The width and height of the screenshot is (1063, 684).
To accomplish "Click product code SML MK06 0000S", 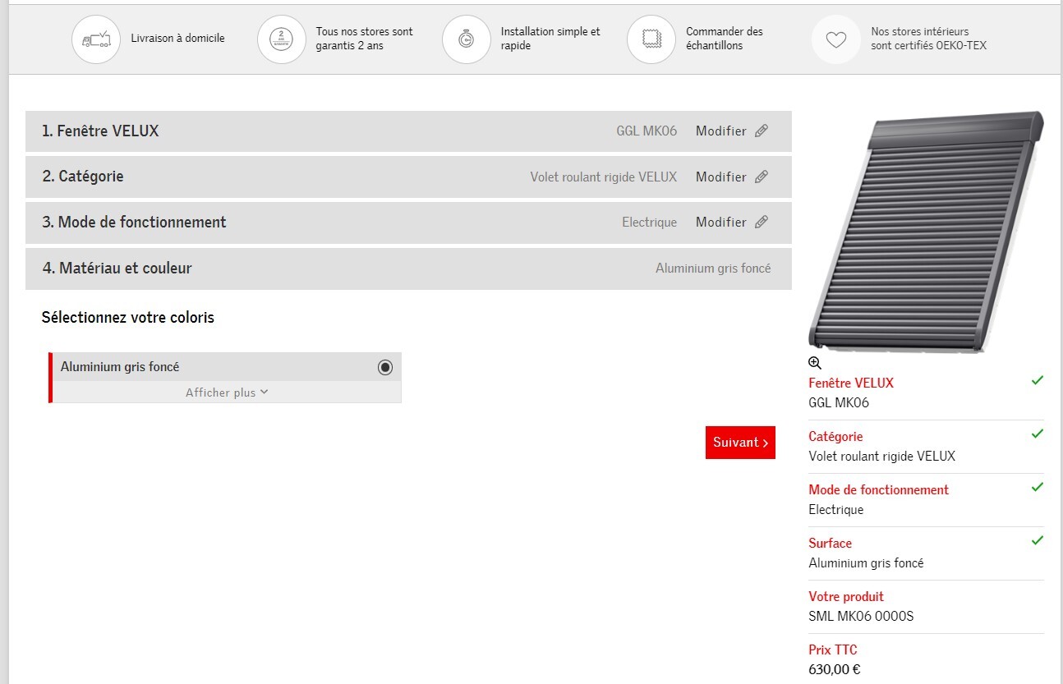I will [x=861, y=617].
